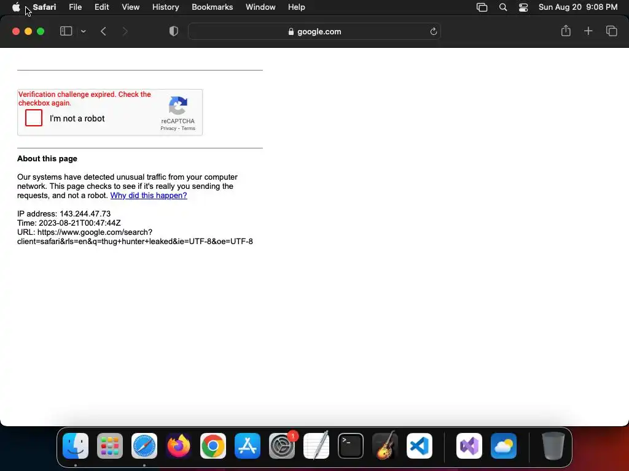Open Launchpad from the dock
629x471 pixels.
point(110,446)
